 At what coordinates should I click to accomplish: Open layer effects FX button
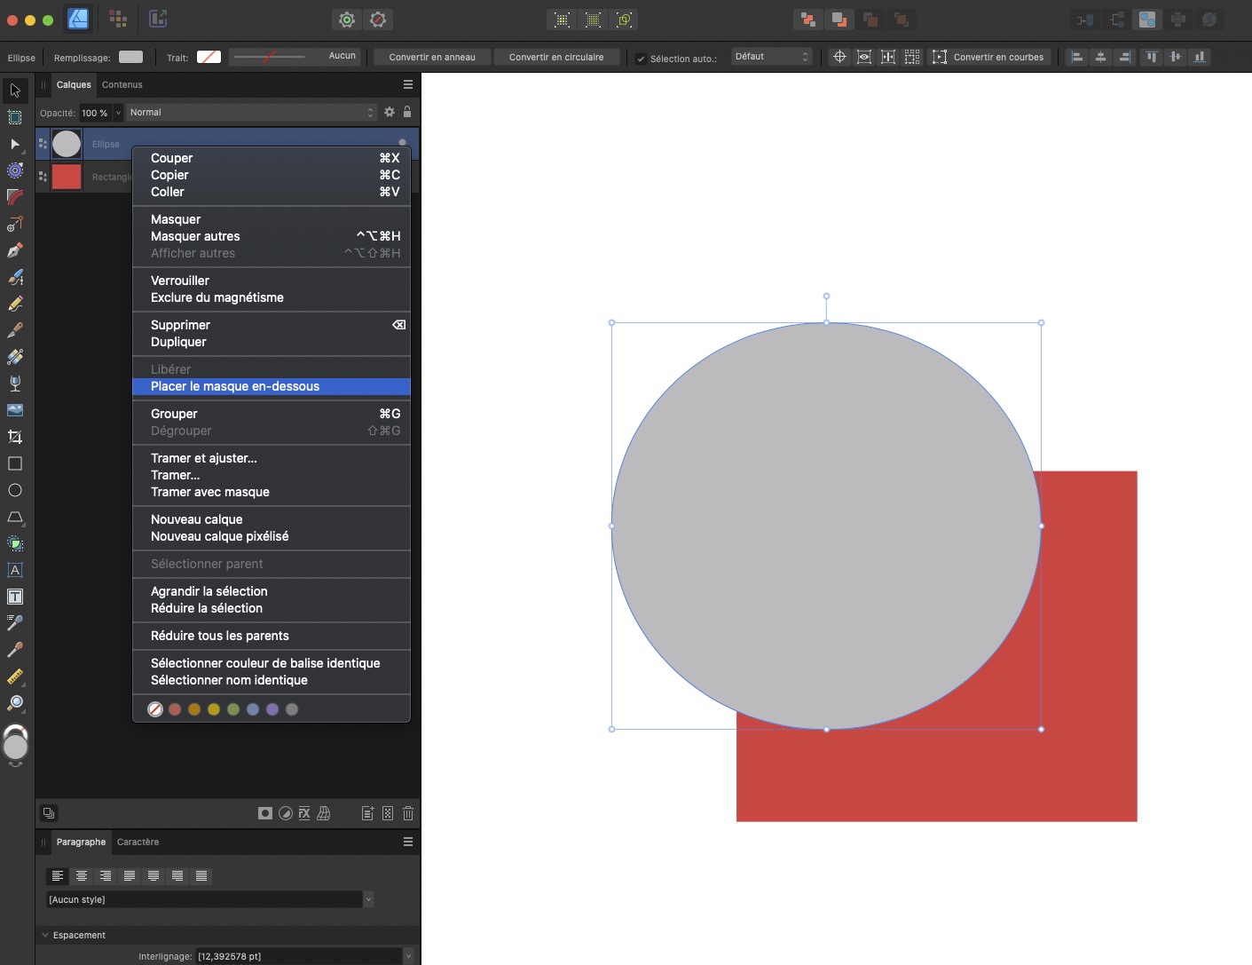(x=304, y=813)
